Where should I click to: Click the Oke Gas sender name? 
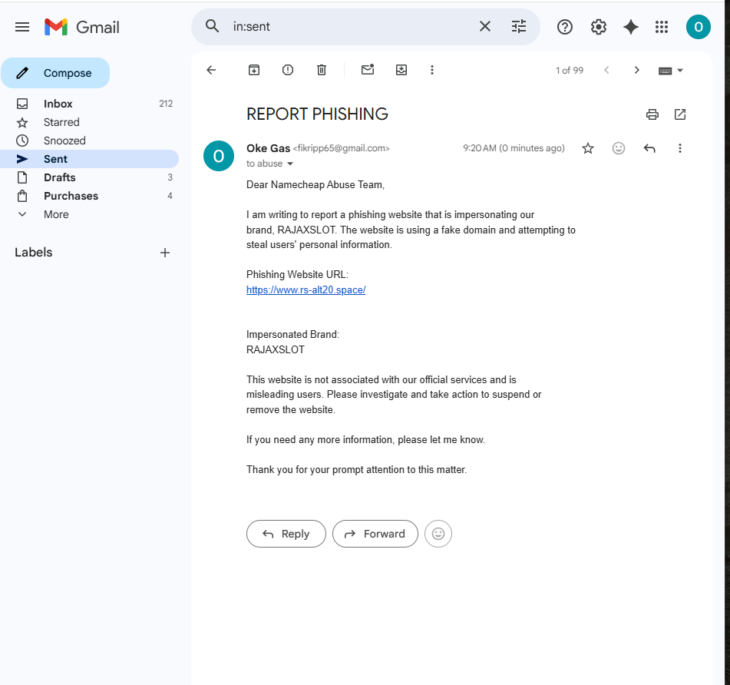268,148
